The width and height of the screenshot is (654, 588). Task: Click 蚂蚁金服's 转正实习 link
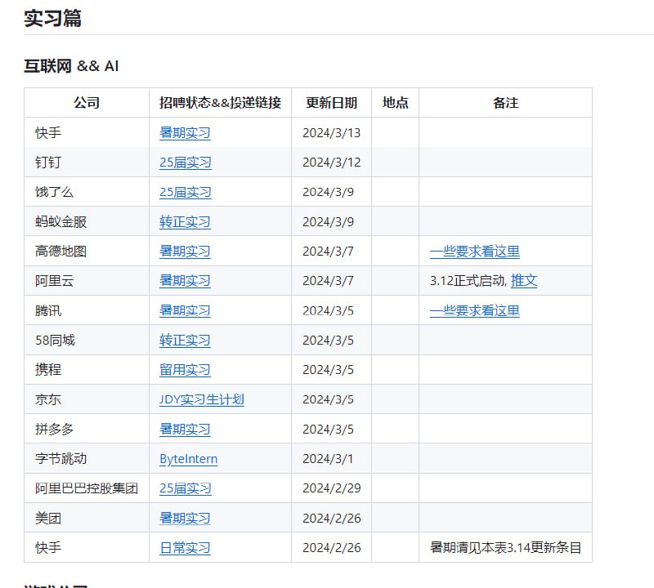tap(184, 221)
